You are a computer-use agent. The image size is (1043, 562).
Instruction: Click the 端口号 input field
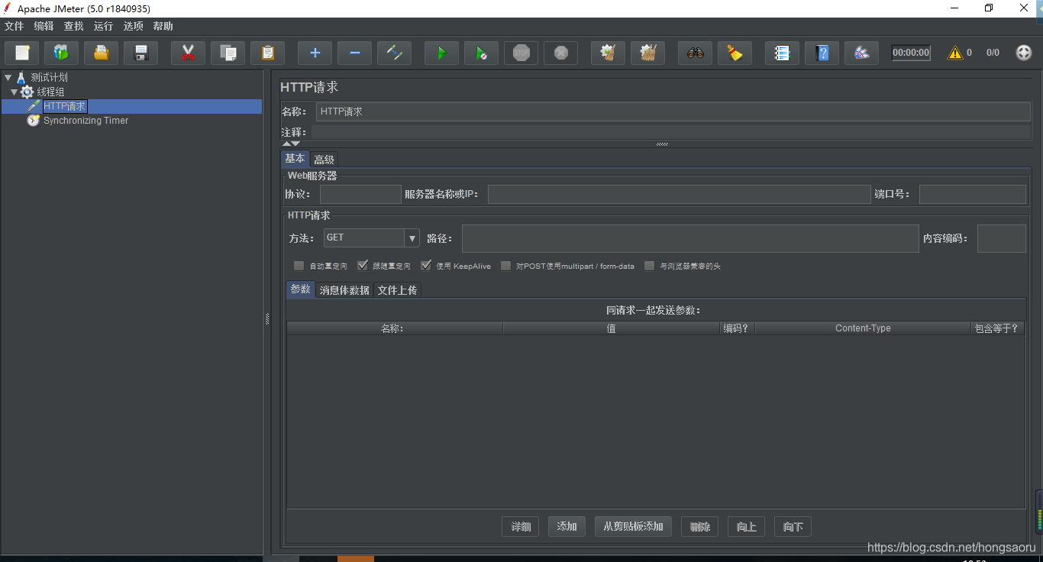pyautogui.click(x=973, y=194)
